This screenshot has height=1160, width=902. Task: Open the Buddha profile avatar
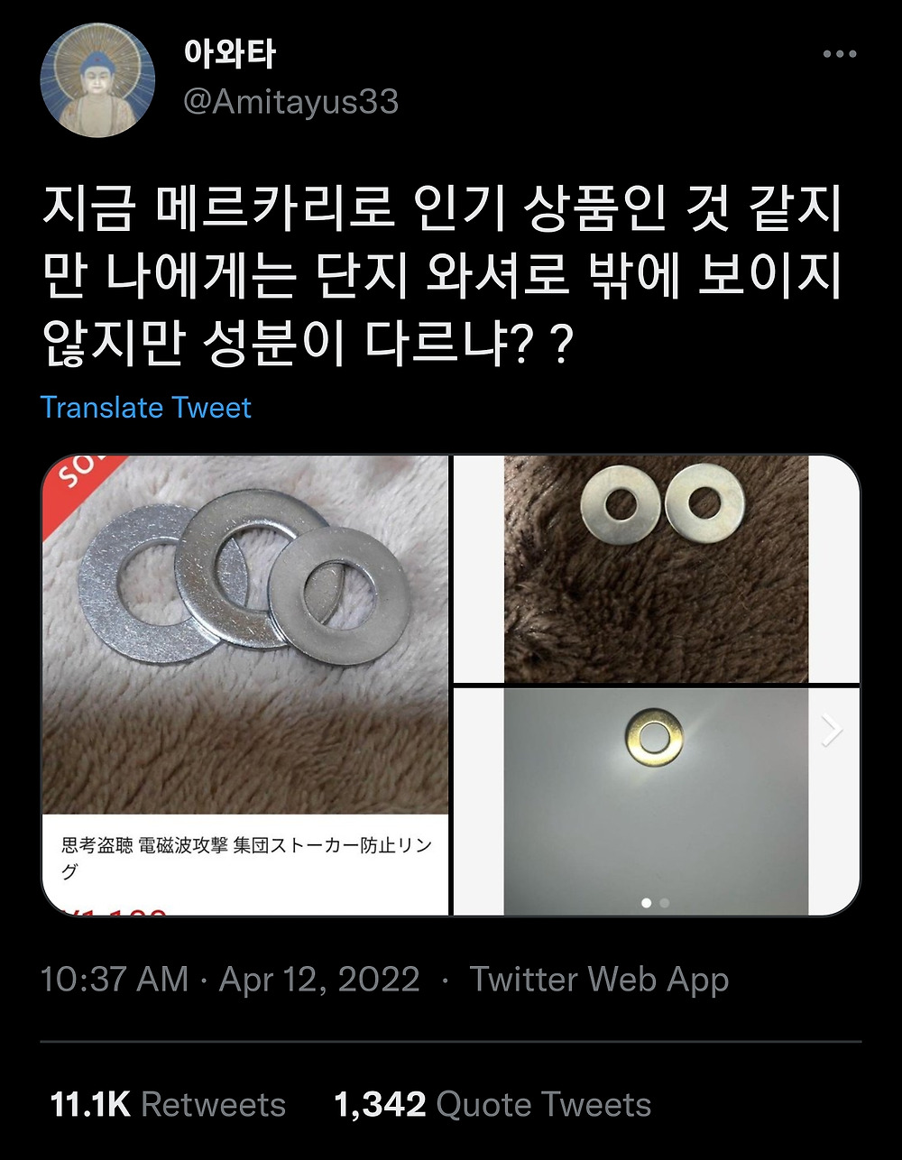(97, 80)
